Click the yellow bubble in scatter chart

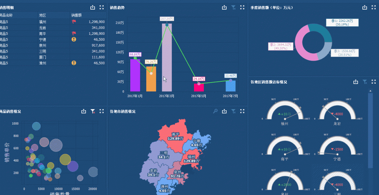click(x=65, y=159)
